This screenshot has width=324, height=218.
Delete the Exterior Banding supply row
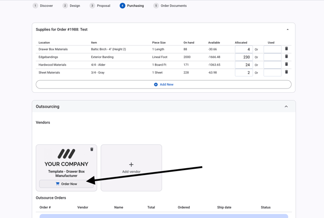tap(286, 57)
